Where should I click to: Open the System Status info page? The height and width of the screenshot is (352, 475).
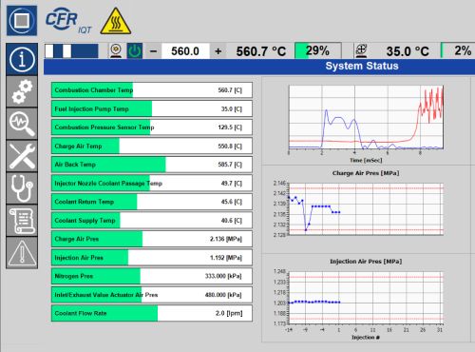pyautogui.click(x=22, y=59)
